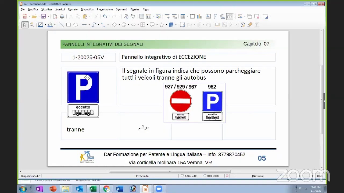This screenshot has height=193, width=344.
Task: Click the gluepoints pen icon
Action: tap(250, 25)
